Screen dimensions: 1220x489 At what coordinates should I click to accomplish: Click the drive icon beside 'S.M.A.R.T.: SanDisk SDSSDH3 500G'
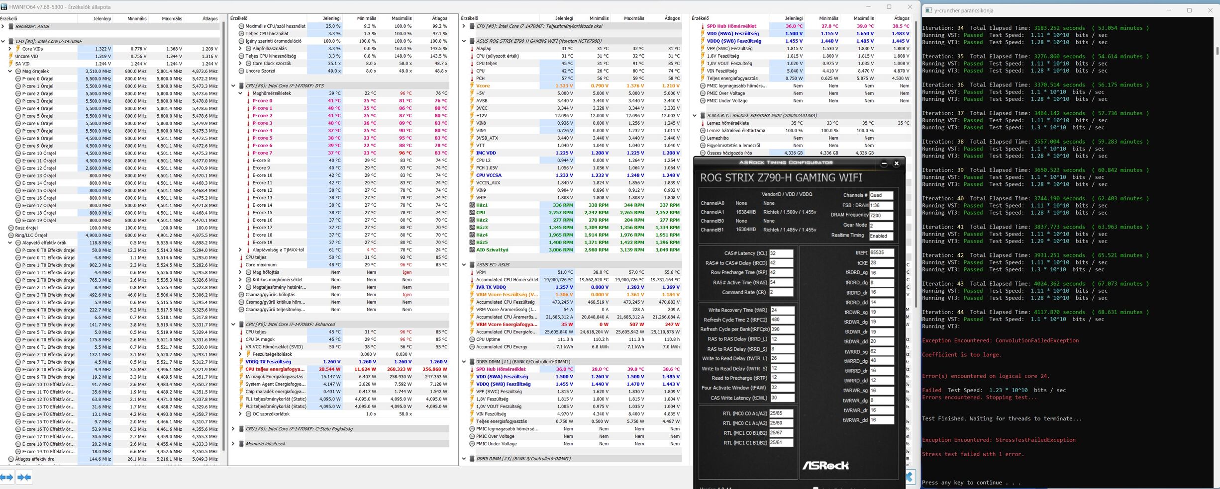[703, 116]
